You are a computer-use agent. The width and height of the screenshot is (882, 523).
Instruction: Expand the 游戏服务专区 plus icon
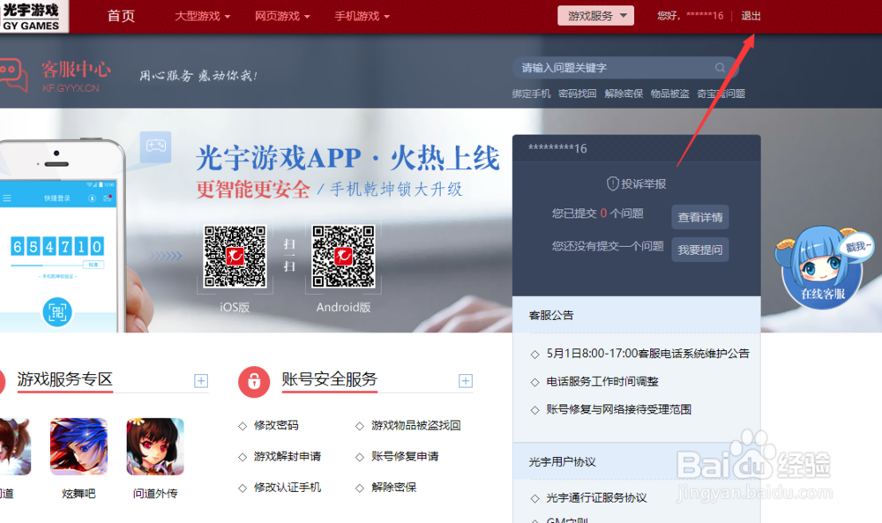coord(201,381)
